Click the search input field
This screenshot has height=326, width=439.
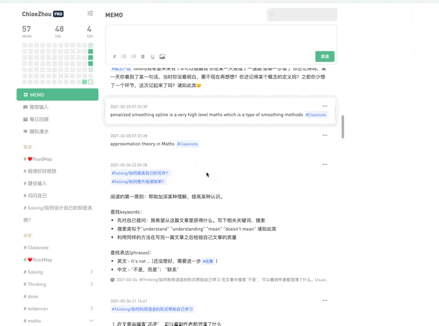click(302, 15)
